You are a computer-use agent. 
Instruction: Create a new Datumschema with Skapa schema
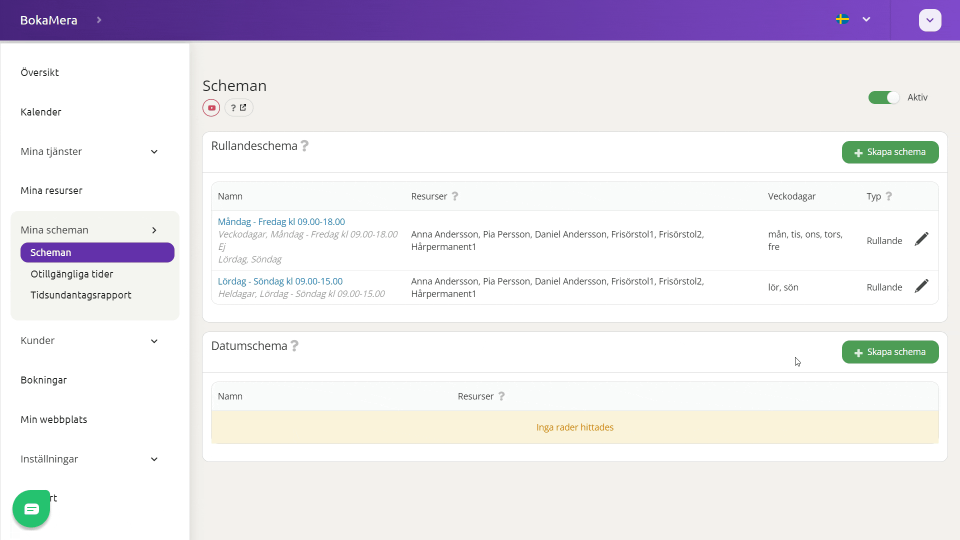coord(890,352)
